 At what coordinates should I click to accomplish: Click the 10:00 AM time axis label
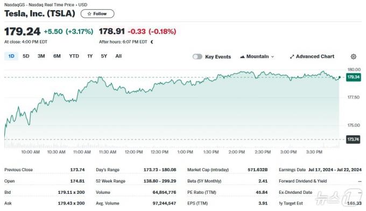point(30,152)
